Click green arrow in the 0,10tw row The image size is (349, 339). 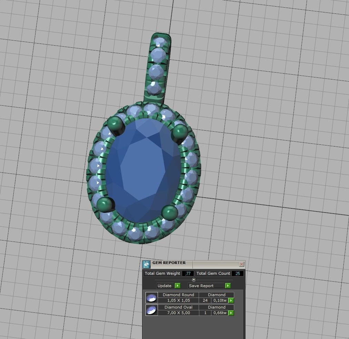[x=231, y=300]
